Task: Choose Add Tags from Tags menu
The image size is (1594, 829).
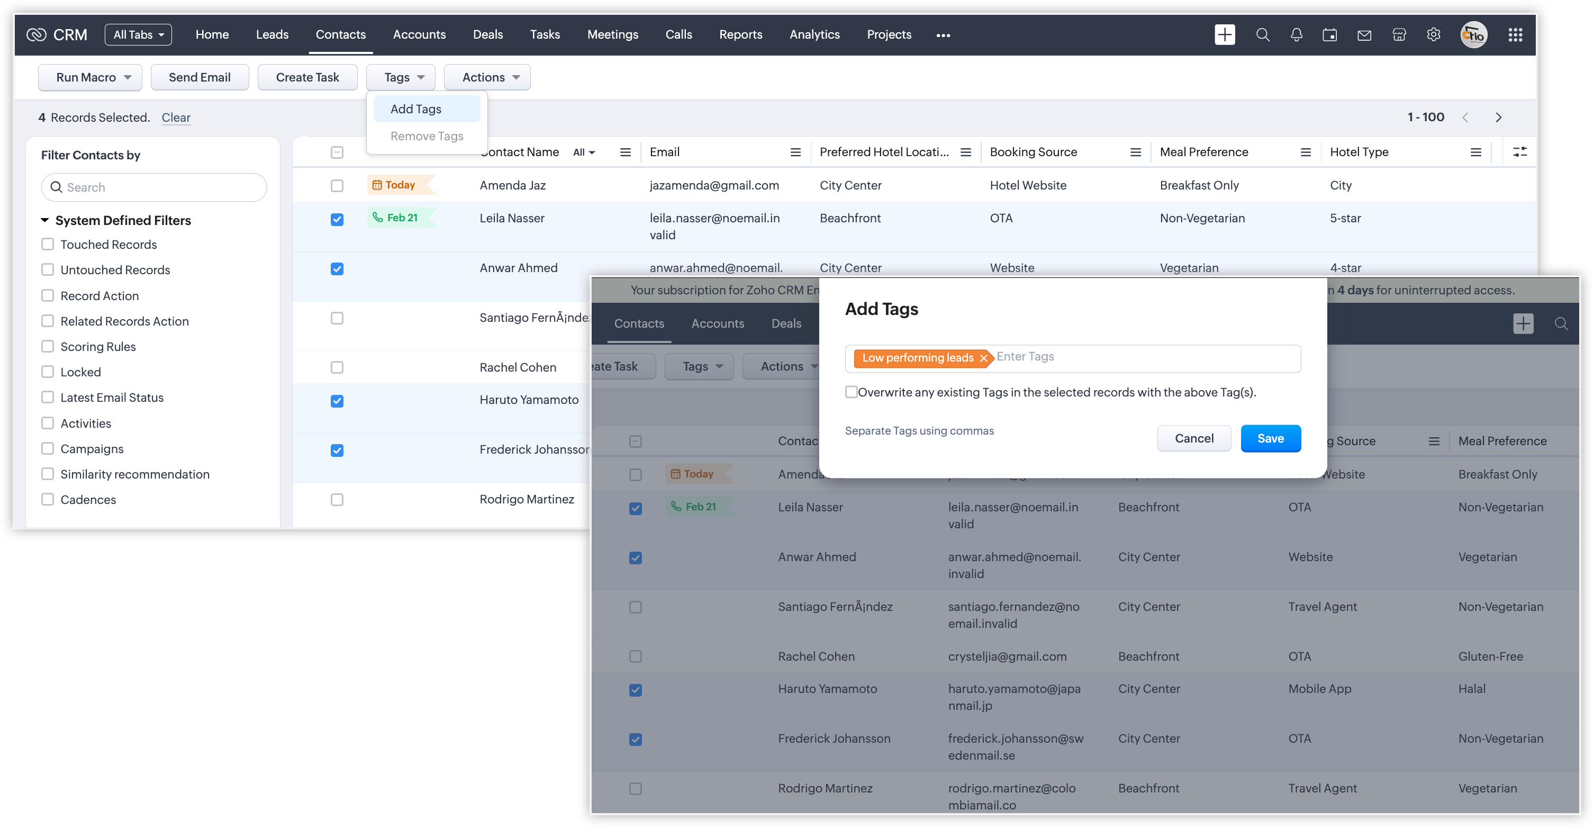Action: pyautogui.click(x=416, y=109)
